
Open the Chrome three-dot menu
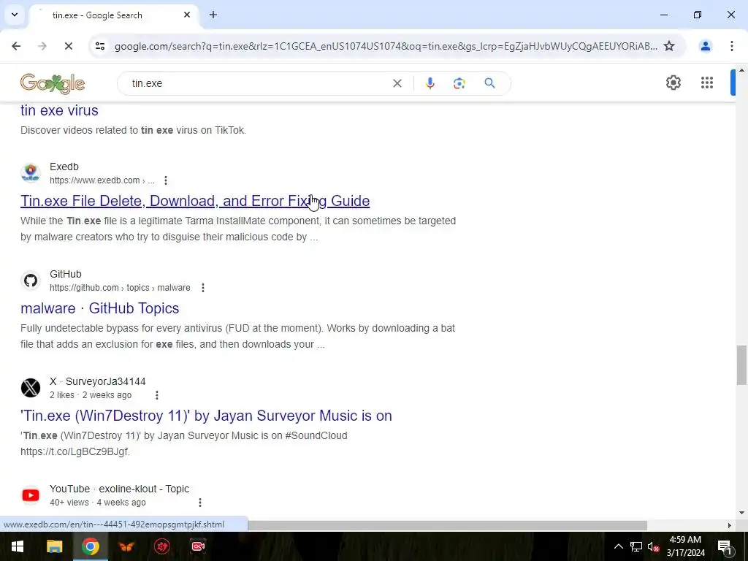coord(732,46)
